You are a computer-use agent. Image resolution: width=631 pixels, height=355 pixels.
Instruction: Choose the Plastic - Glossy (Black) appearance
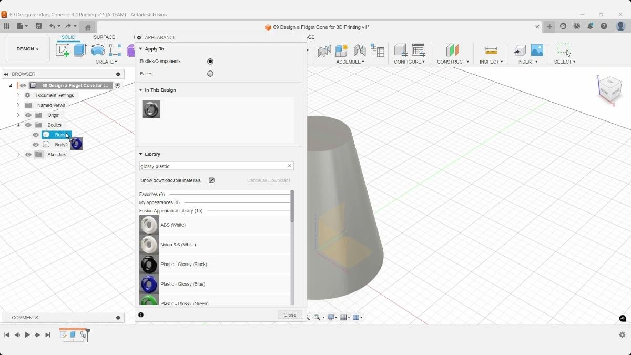click(215, 265)
